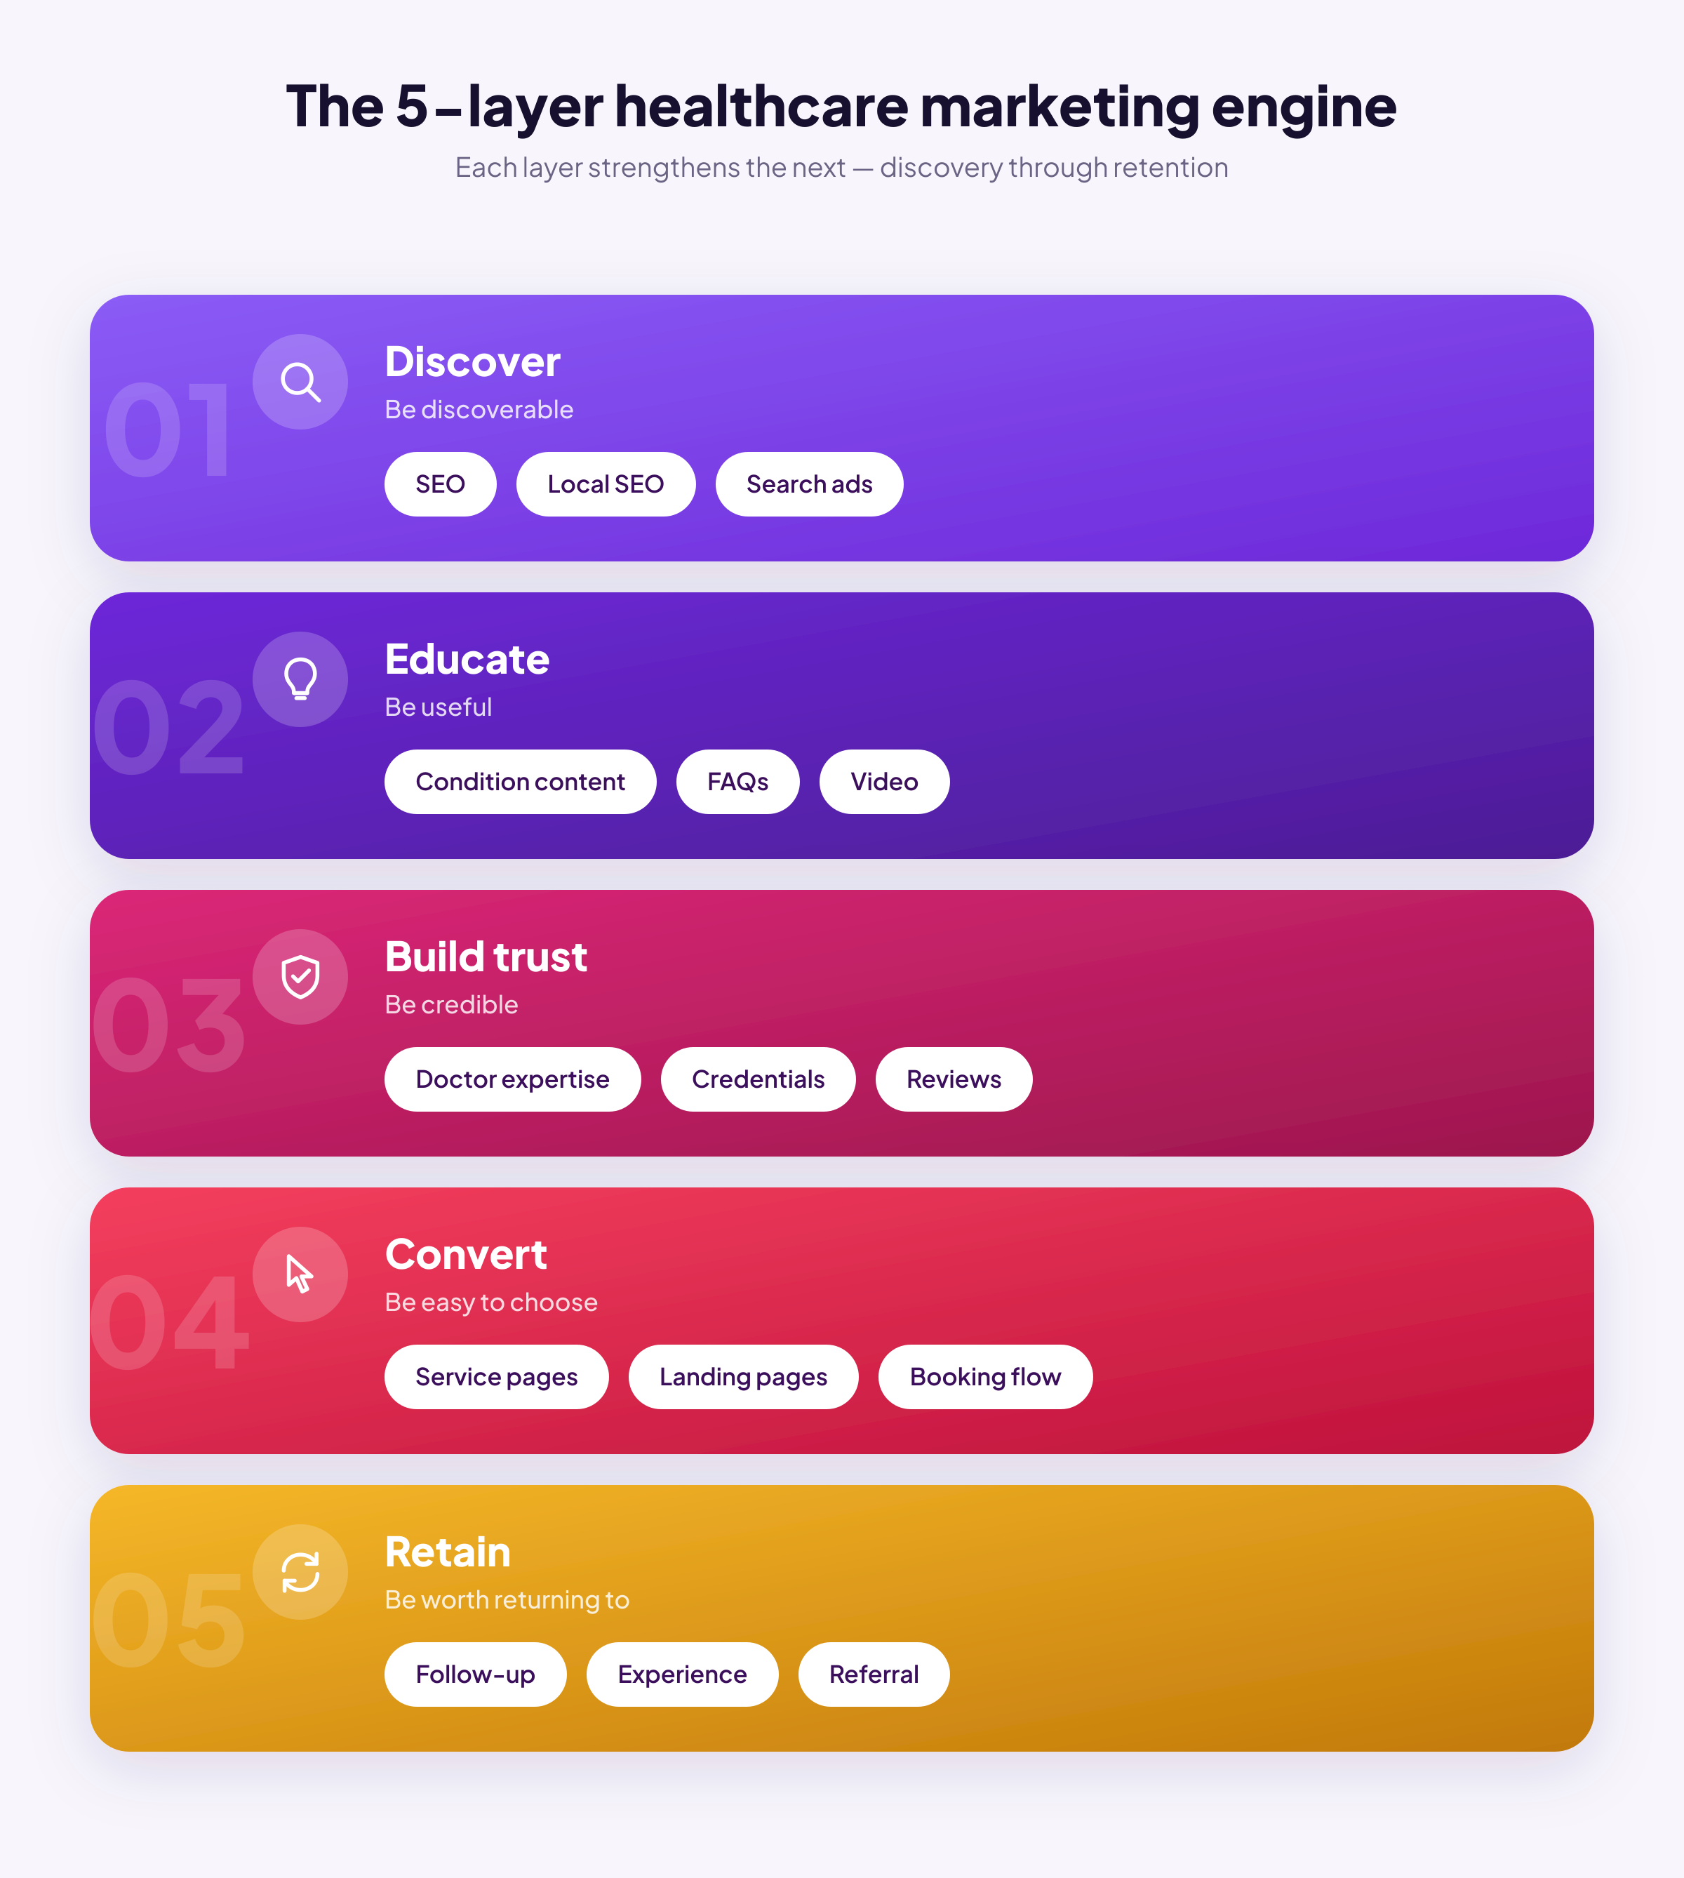This screenshot has width=1684, height=1878.
Task: Click the refresh arrows Retain icon
Action: (x=301, y=1571)
